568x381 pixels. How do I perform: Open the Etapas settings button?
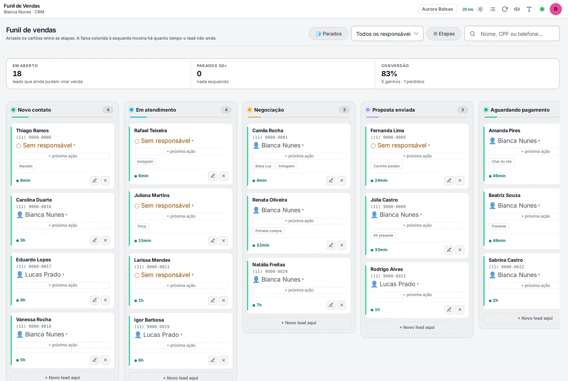[x=444, y=34]
